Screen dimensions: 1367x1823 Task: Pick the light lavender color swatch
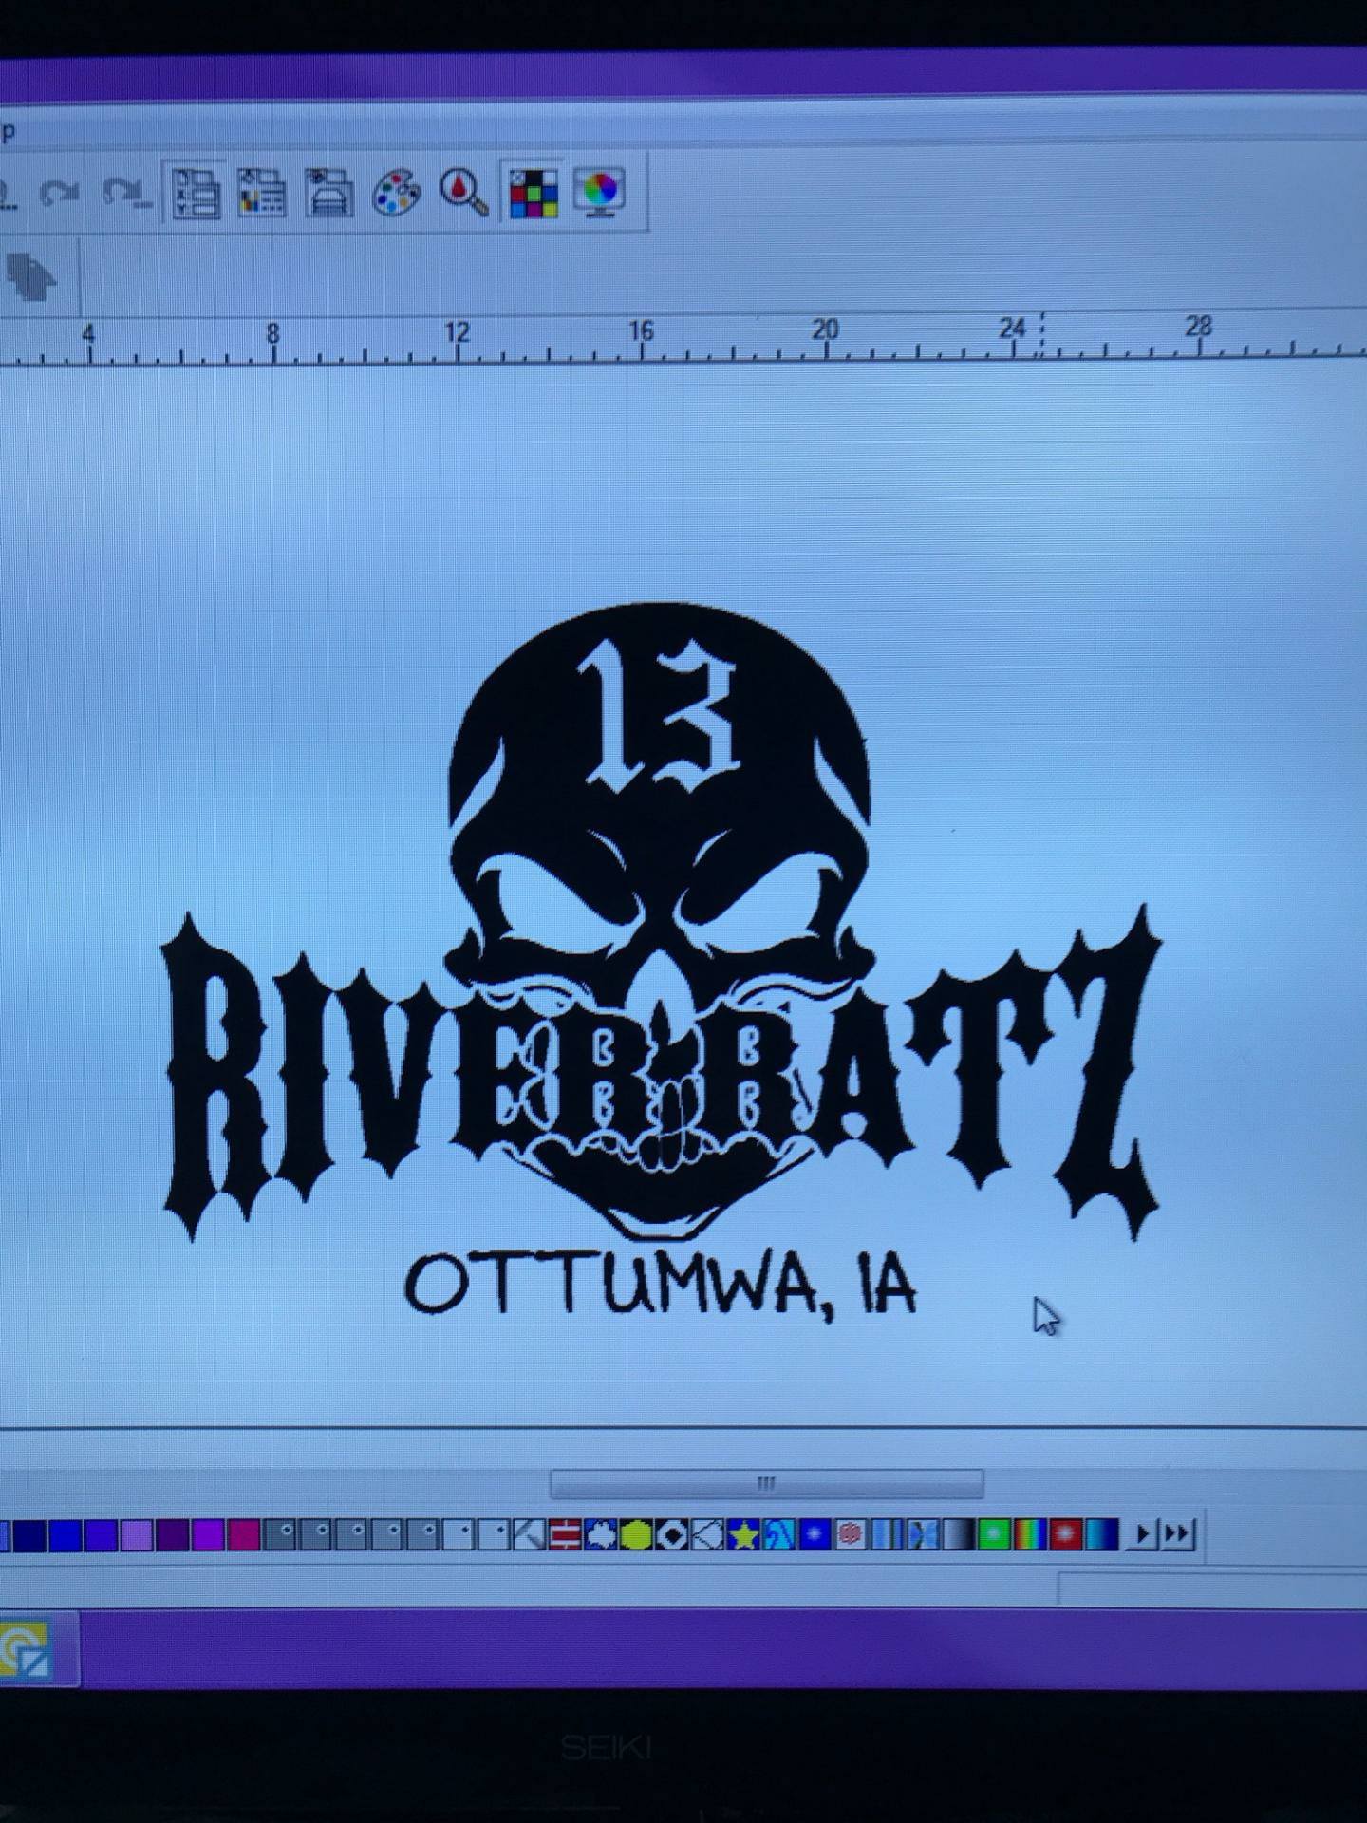click(136, 1535)
